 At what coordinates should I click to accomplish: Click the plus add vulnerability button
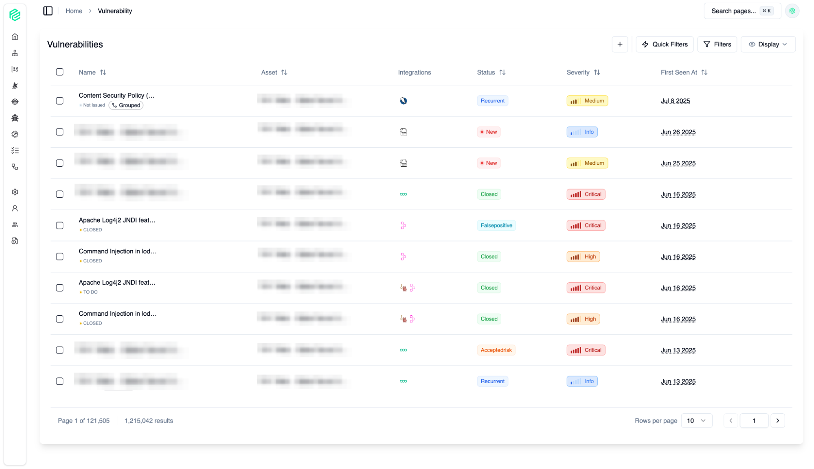619,44
